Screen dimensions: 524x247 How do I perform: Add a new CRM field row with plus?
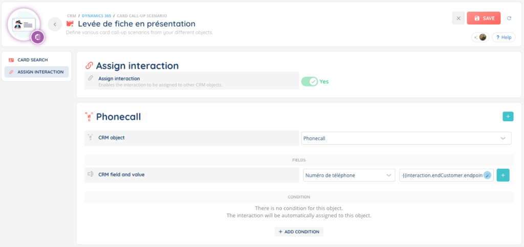point(503,175)
